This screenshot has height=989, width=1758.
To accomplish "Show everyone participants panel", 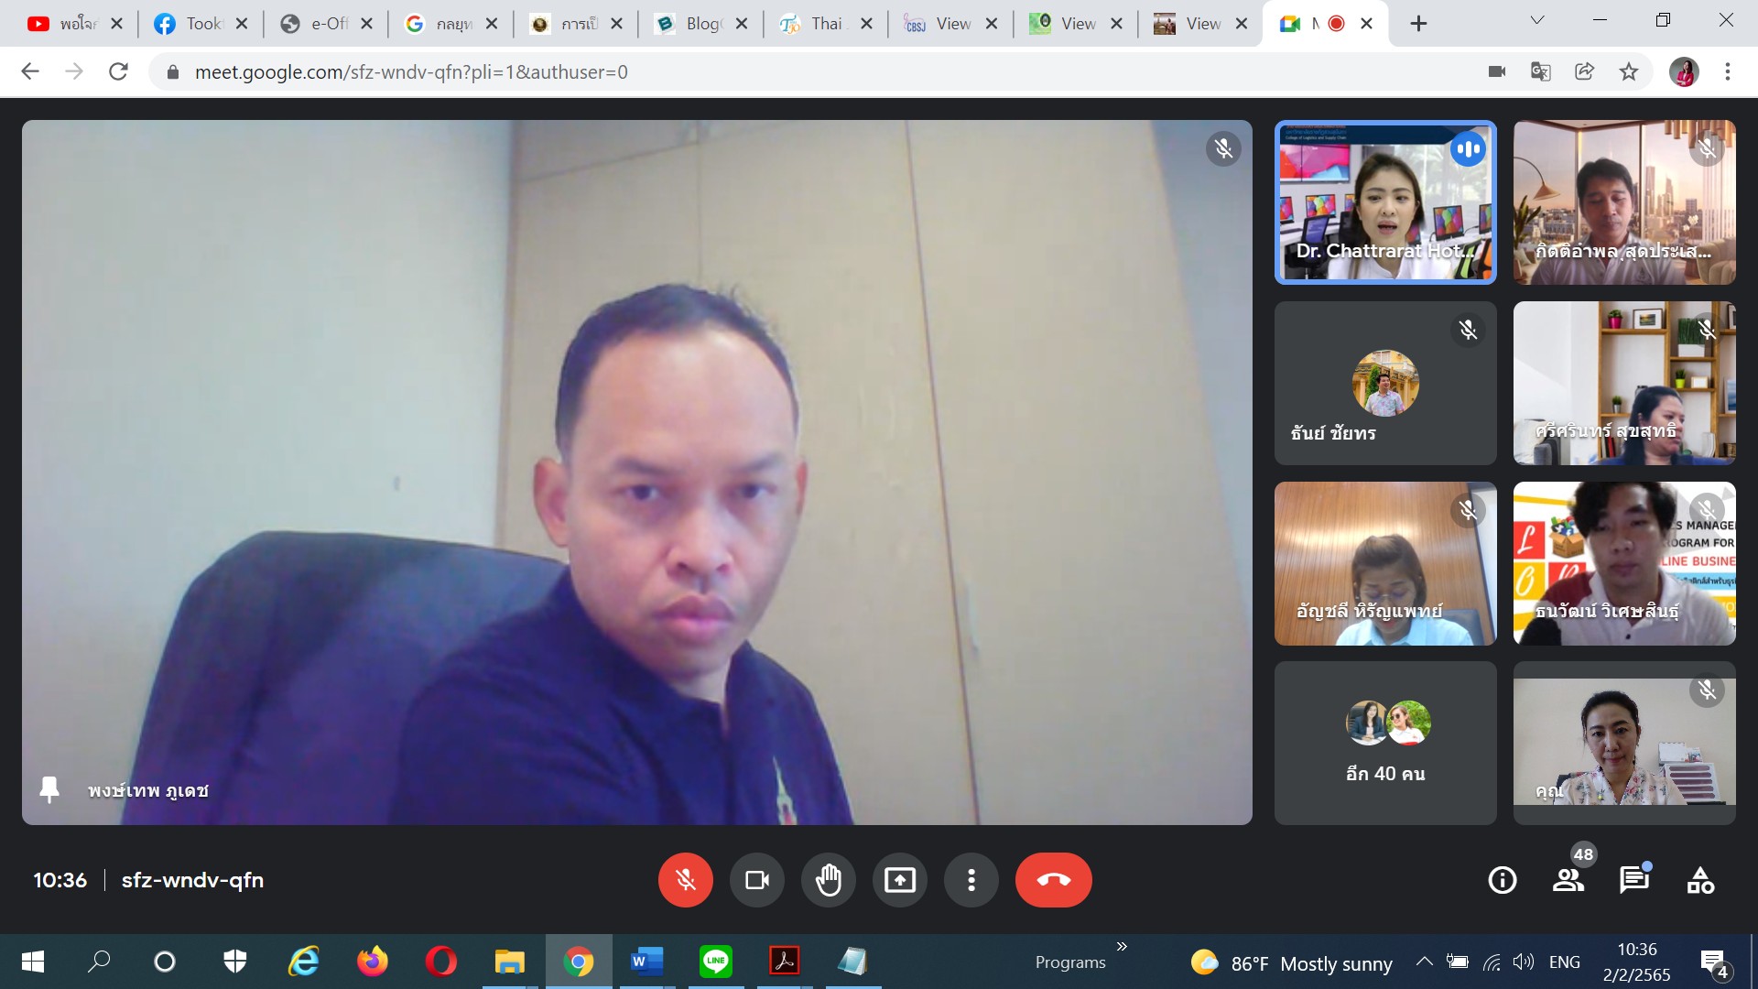I will 1568,880.
